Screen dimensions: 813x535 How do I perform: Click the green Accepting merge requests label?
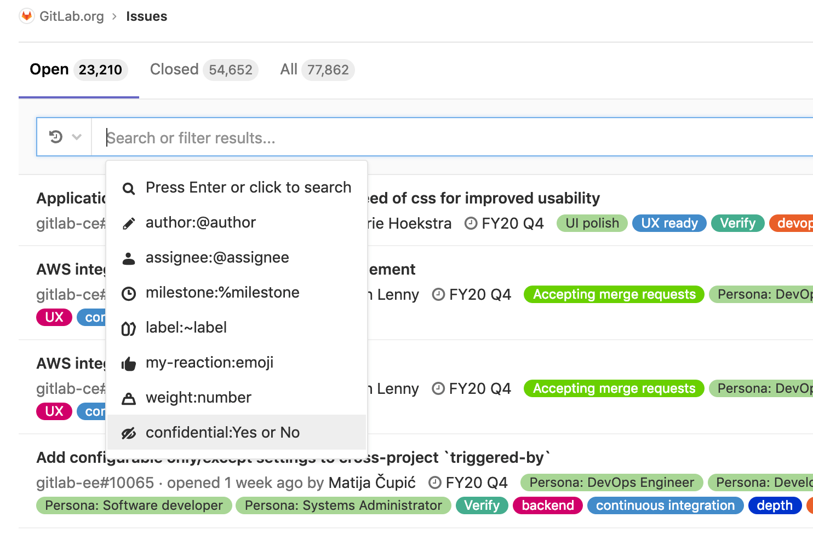click(613, 294)
